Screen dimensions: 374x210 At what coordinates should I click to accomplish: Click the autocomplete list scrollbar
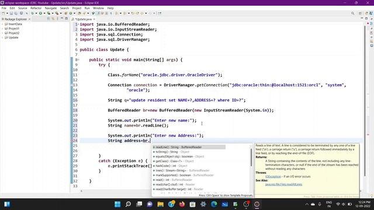pyautogui.click(x=251, y=157)
